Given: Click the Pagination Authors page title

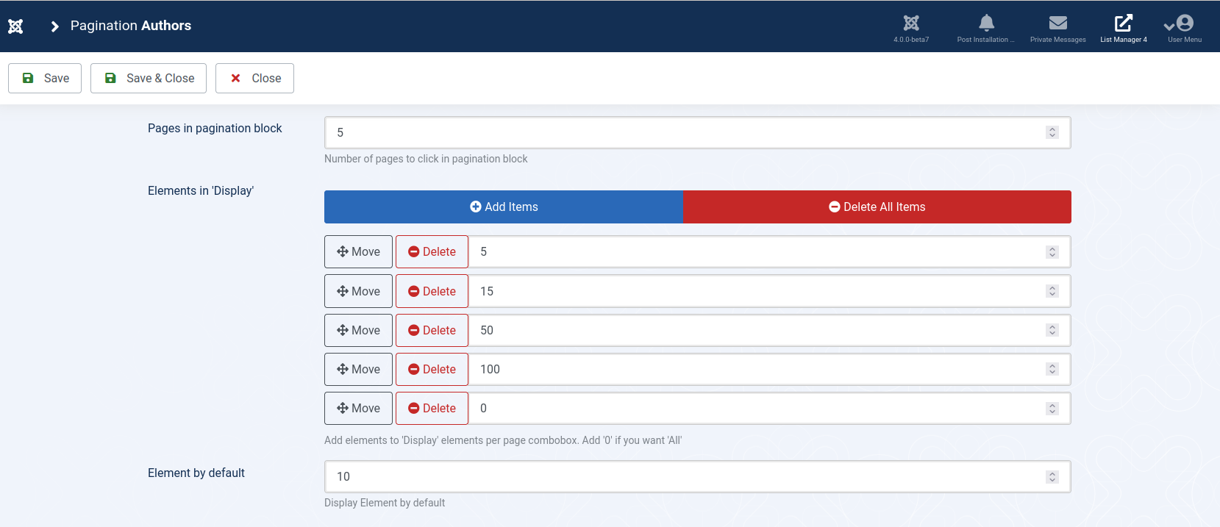Looking at the screenshot, I should (131, 26).
